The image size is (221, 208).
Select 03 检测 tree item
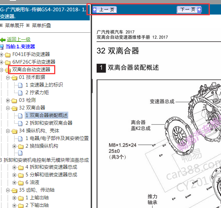coord(27,100)
